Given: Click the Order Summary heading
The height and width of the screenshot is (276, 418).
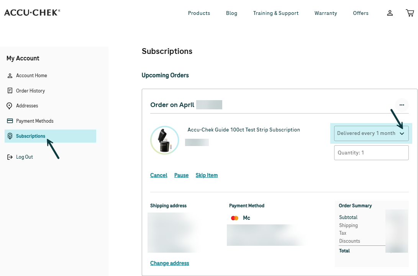Looking at the screenshot, I should click(x=355, y=206).
